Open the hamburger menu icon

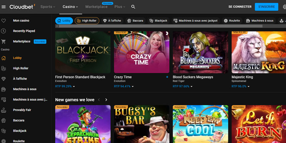(x=4, y=7)
